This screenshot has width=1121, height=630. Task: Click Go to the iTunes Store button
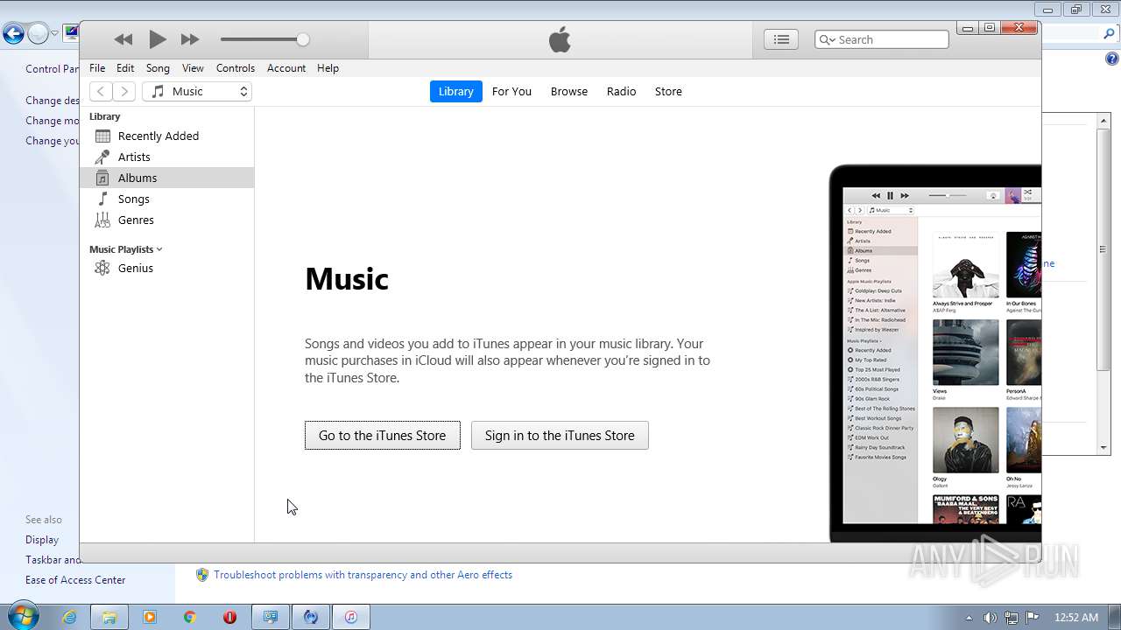[383, 436]
